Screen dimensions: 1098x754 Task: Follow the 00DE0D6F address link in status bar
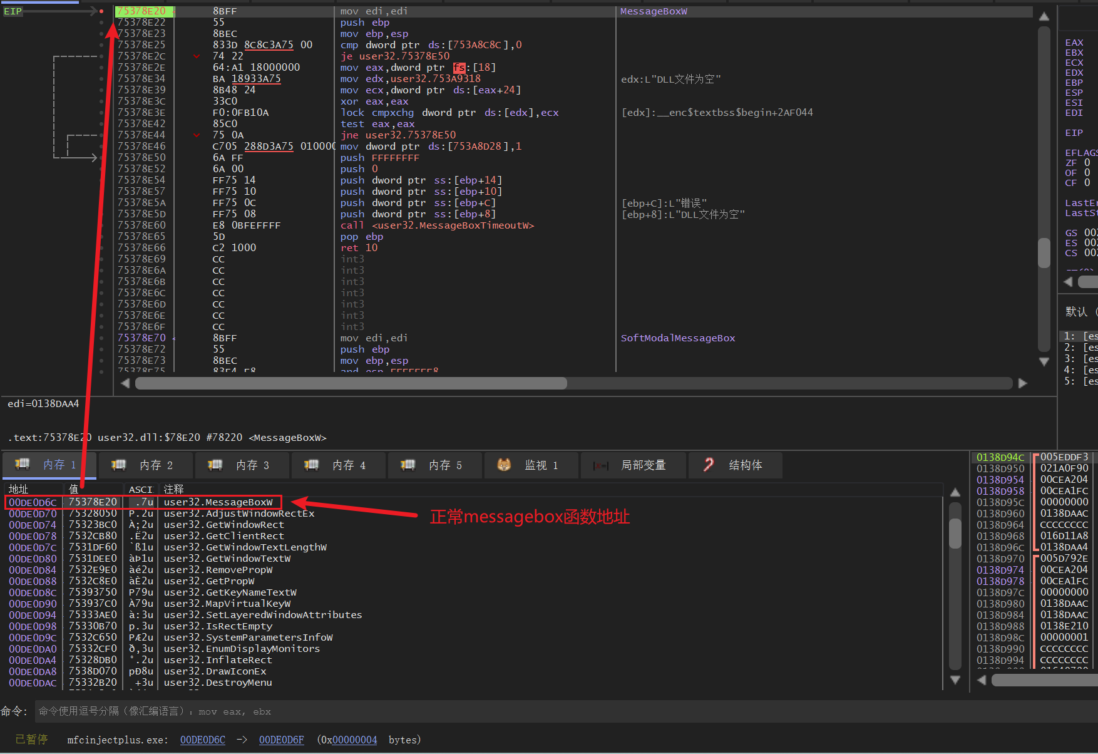coord(282,740)
